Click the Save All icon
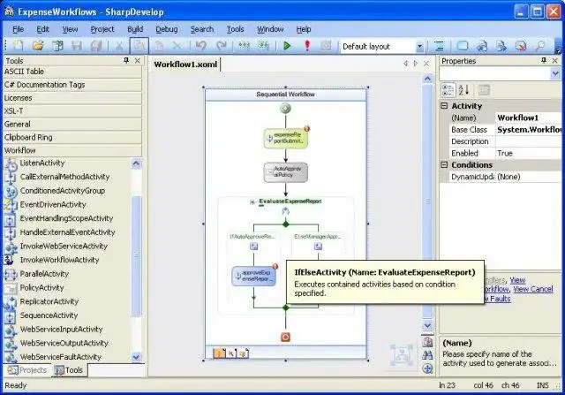Image resolution: width=565 pixels, height=395 pixels. pyautogui.click(x=96, y=46)
